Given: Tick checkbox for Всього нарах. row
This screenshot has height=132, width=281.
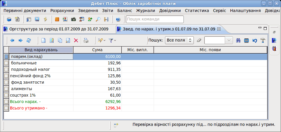Looking at the screenshot, I should coord(6,102).
